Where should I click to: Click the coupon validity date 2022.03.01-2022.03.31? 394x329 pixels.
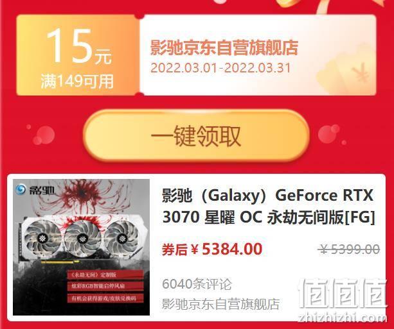pos(220,68)
